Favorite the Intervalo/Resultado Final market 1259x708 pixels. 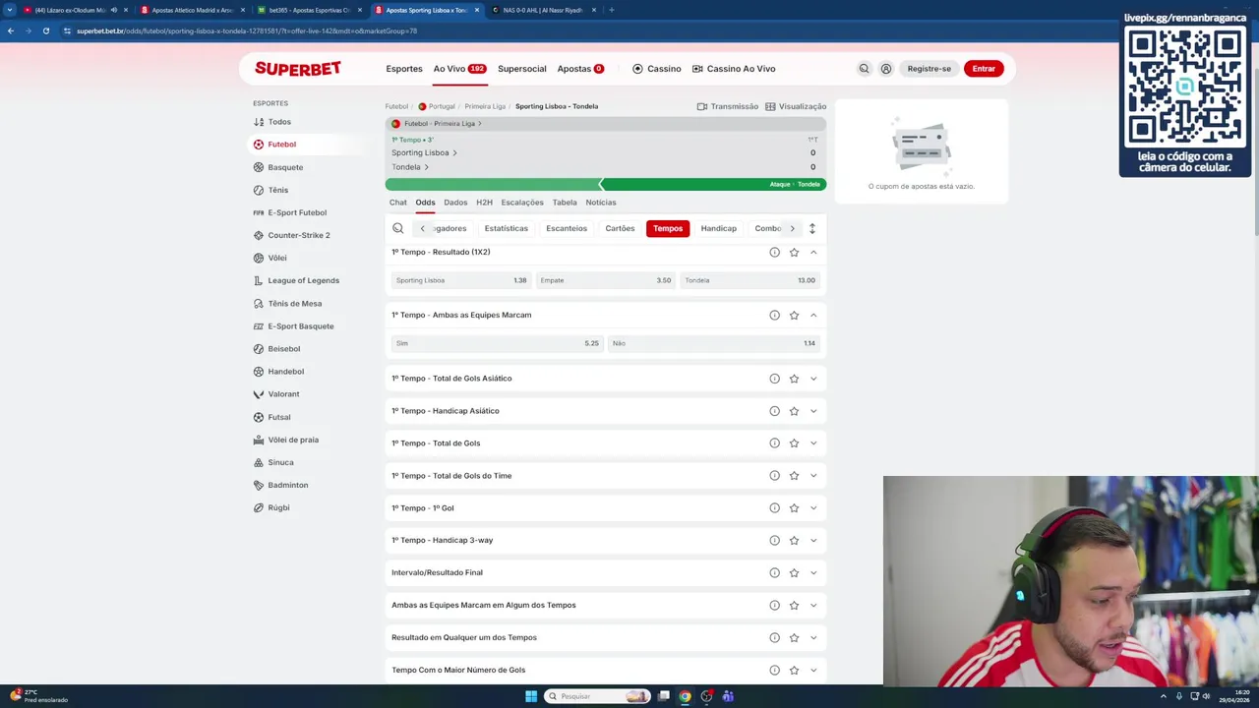794,573
